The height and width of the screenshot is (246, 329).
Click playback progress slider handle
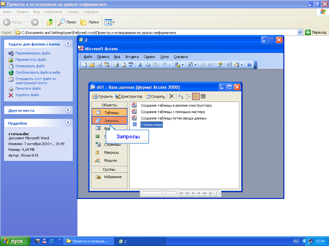(x=164, y=193)
